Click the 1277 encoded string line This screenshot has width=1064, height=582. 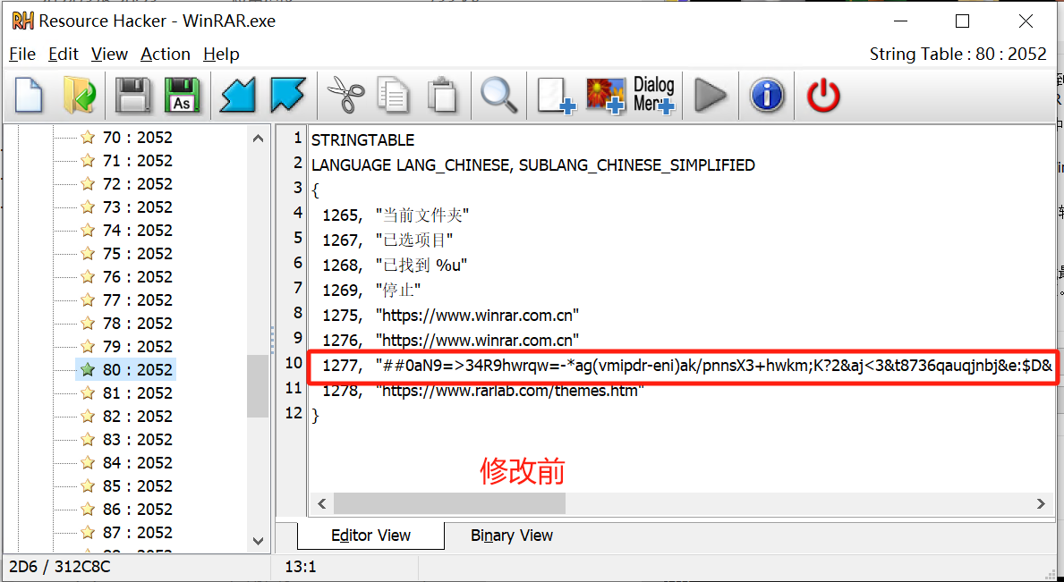point(687,367)
